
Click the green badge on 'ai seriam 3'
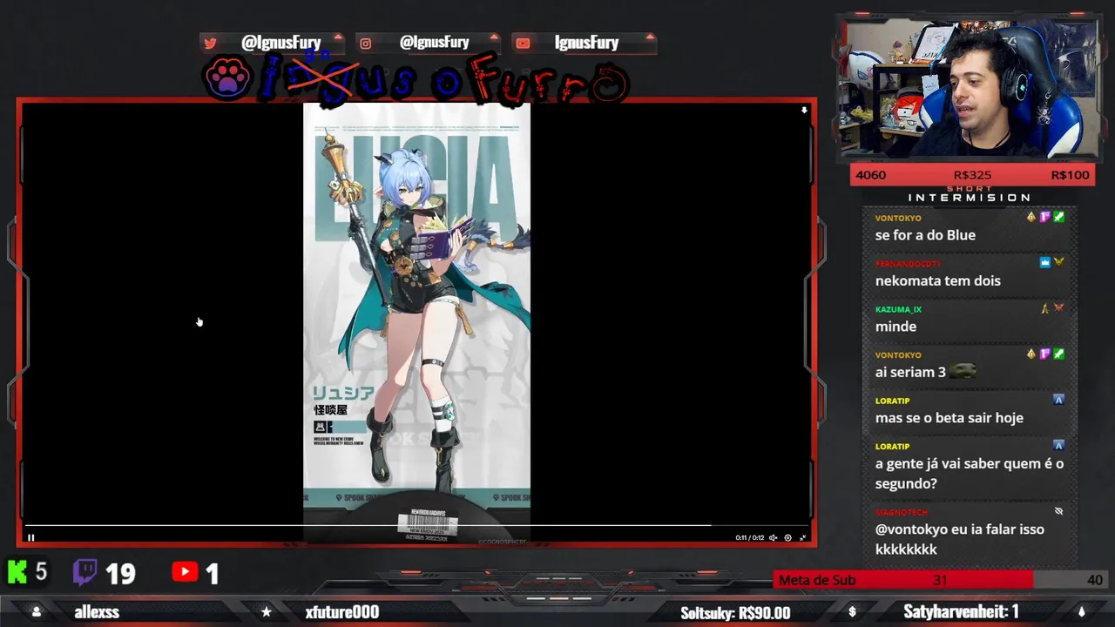(x=1058, y=354)
